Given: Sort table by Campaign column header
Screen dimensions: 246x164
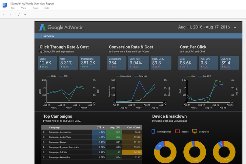Looking at the screenshot, I should click(54, 128).
